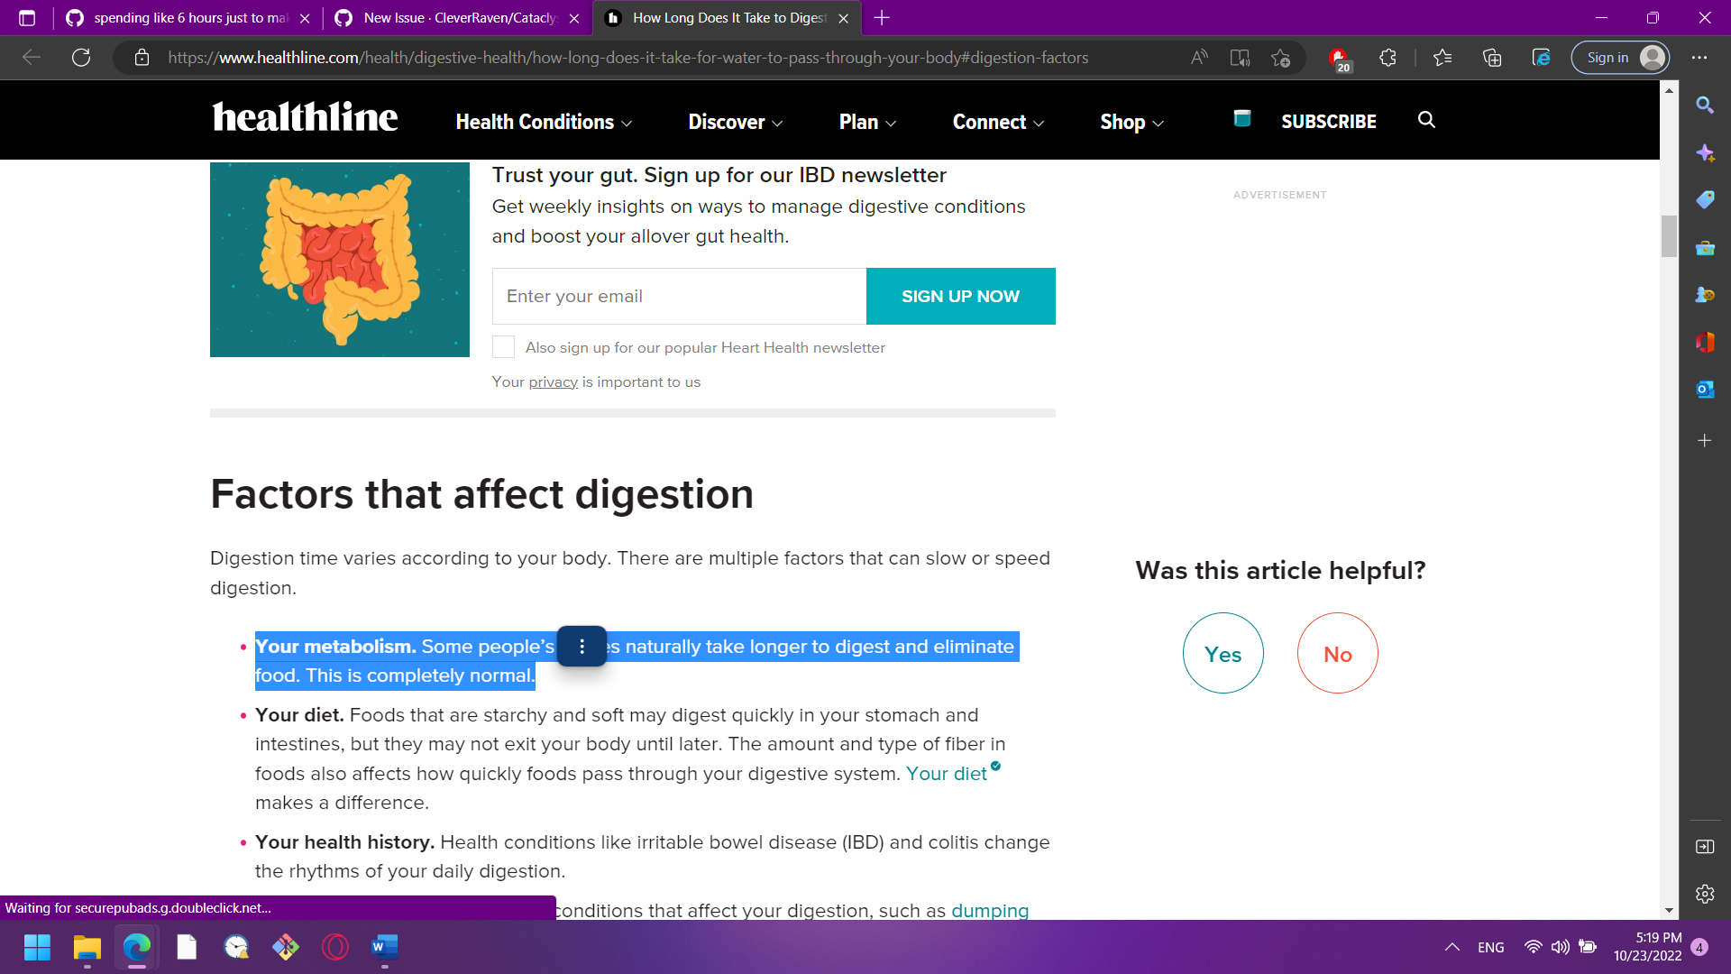The width and height of the screenshot is (1731, 974).
Task: Expand the Health Conditions dropdown
Action: [543, 122]
